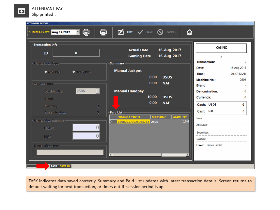This screenshot has height=210, width=280.
Task: Click the NAf transaction amount field
Action: pos(86,136)
